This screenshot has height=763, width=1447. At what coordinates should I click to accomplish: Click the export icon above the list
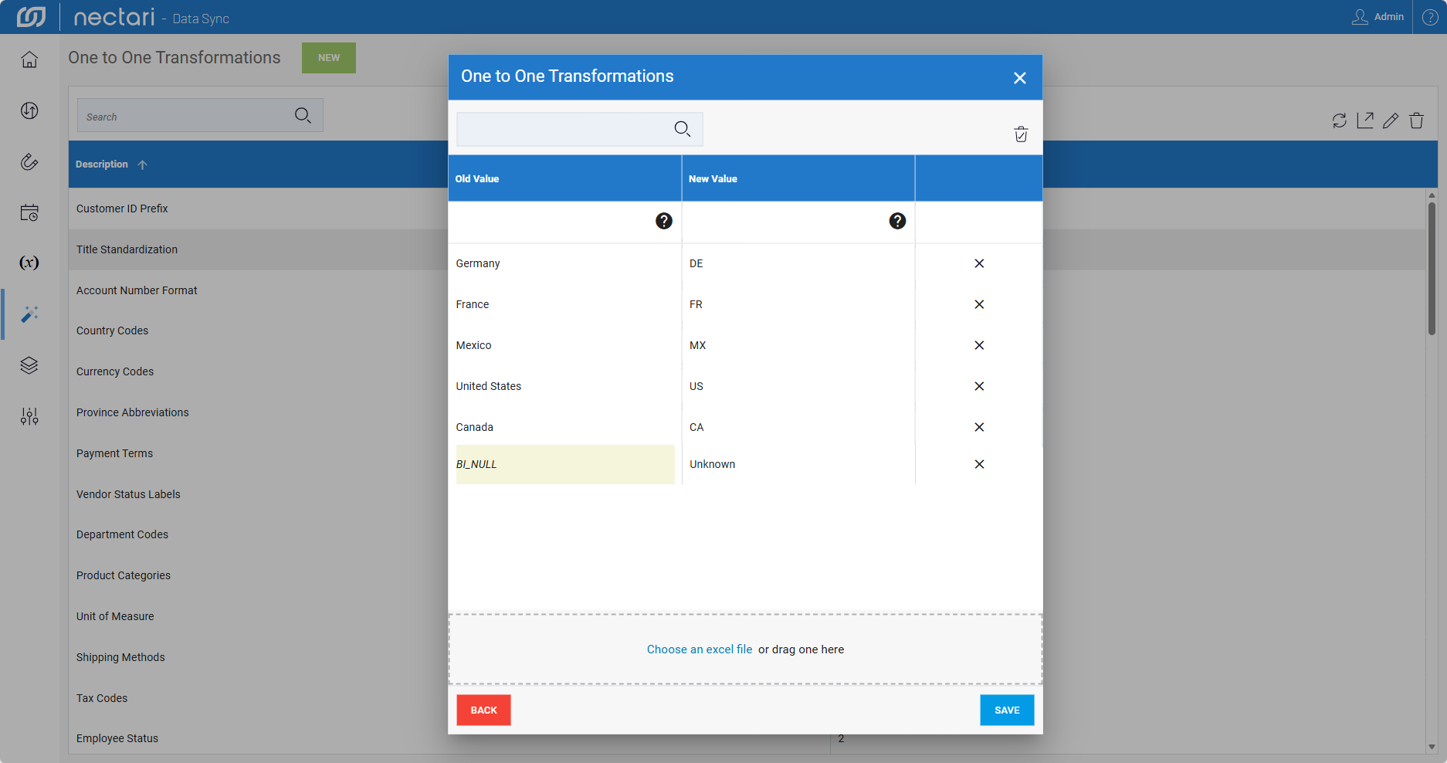pos(1365,120)
